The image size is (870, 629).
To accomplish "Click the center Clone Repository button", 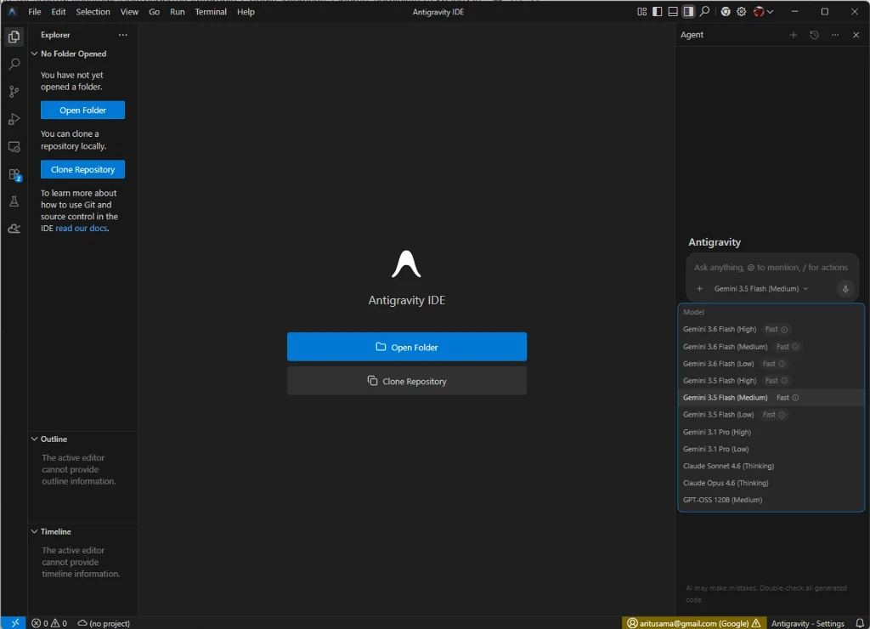I will coord(407,381).
